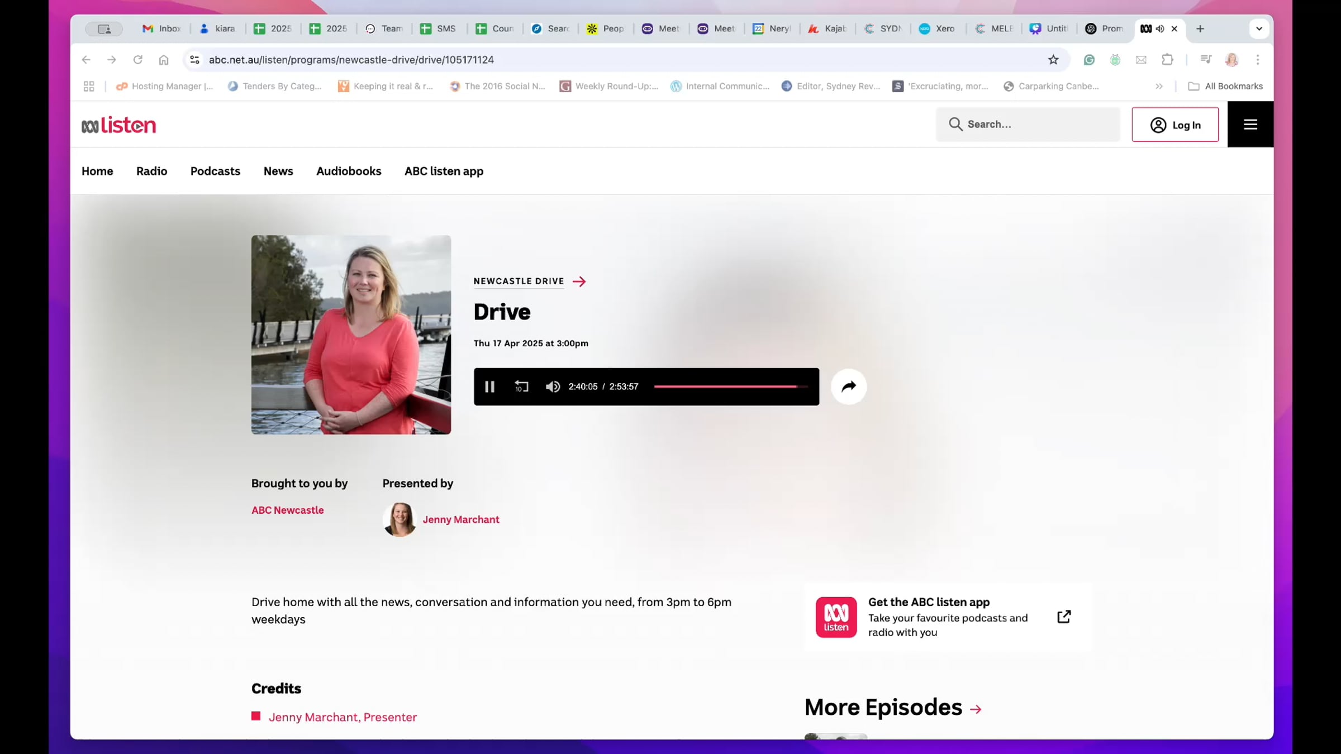Image resolution: width=1341 pixels, height=754 pixels.
Task: Open the Podcasts nav item
Action: pyautogui.click(x=215, y=171)
